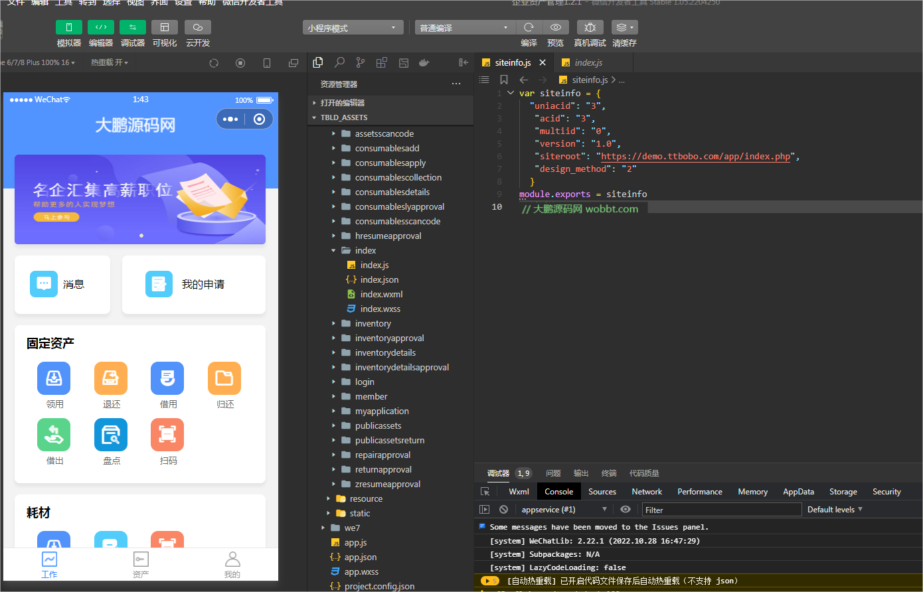Open the 小程序模式 mode dropdown
The width and height of the screenshot is (923, 592).
[x=353, y=28]
